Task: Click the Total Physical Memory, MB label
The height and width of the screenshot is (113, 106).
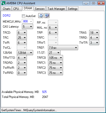Action: [18, 97]
